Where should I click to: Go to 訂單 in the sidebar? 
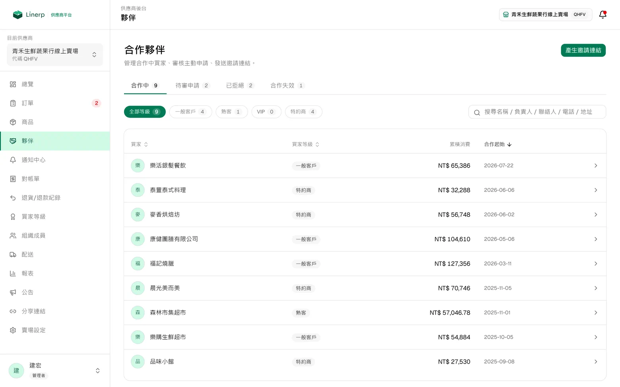click(x=55, y=103)
